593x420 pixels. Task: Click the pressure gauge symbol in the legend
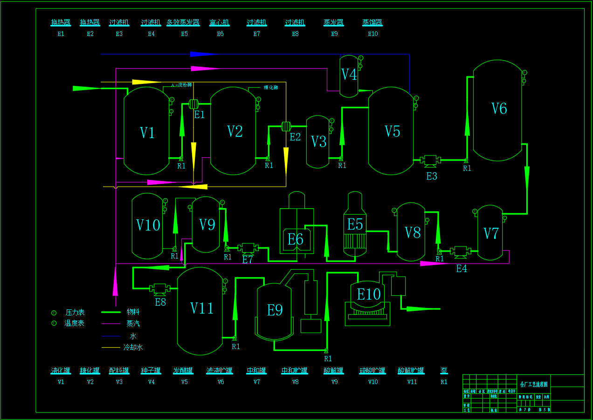[54, 312]
